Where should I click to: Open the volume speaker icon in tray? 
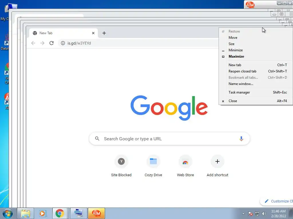pos(264,214)
